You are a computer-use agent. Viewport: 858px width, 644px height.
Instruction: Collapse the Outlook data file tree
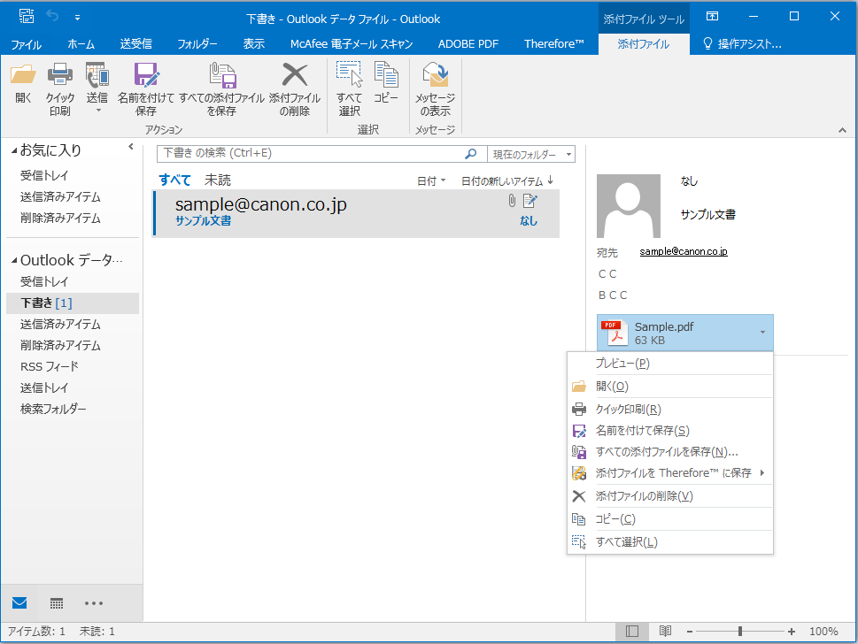coord(14,260)
